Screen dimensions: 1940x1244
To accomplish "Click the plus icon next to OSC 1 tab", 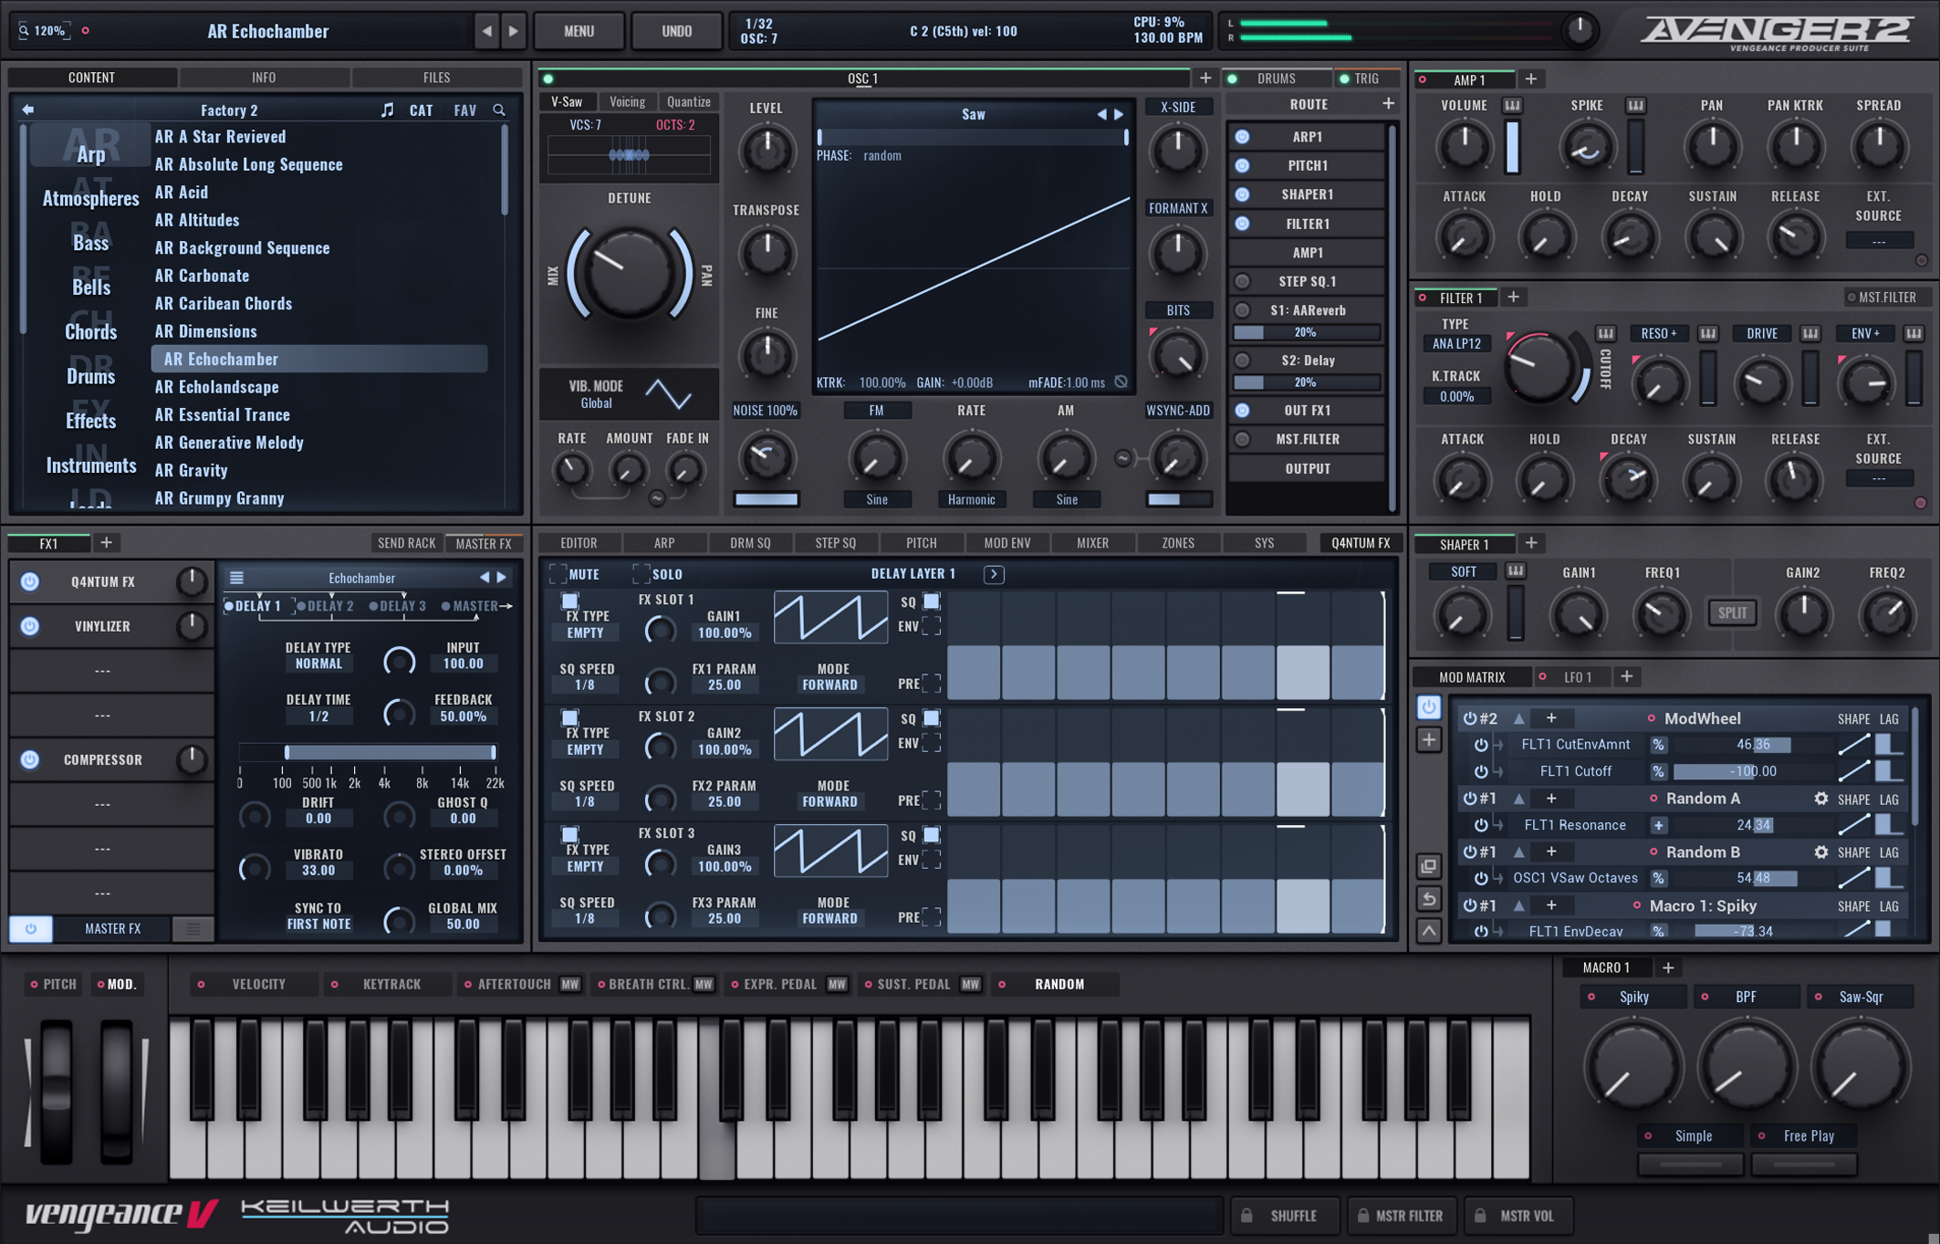I will coord(1205,78).
